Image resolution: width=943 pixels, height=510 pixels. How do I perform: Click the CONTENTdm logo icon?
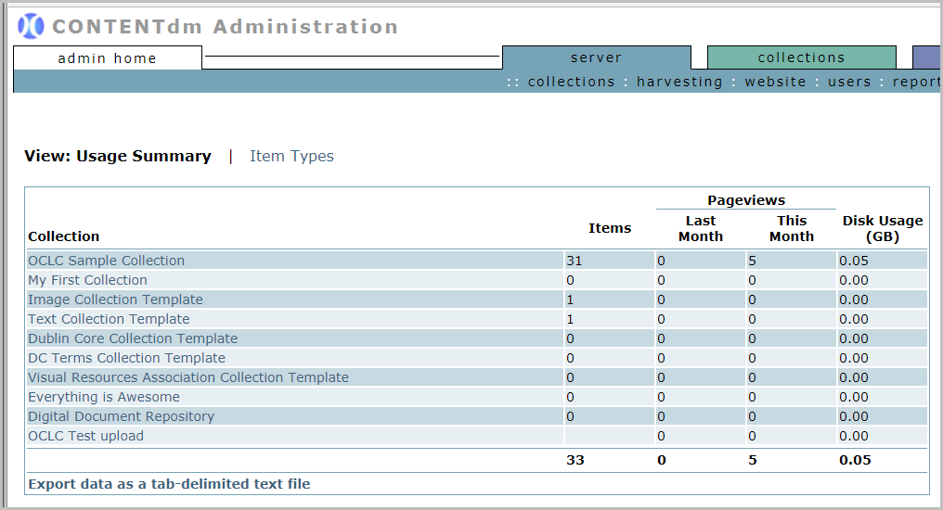(31, 27)
